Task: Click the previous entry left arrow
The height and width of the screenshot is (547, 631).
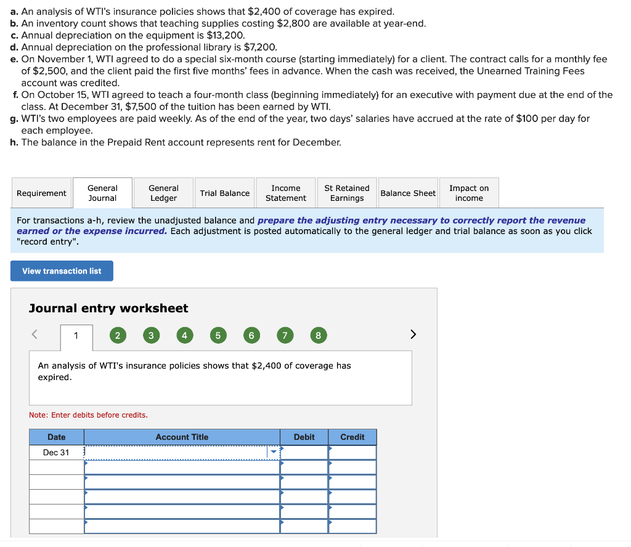Action: pos(35,334)
